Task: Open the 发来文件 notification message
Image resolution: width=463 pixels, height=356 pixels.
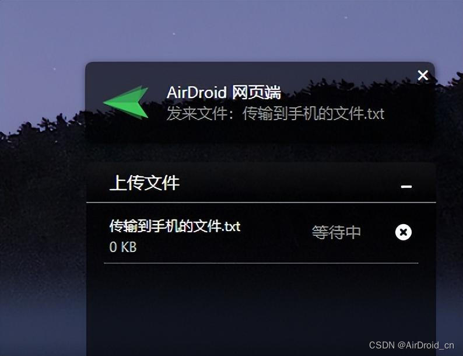Action: coord(275,114)
